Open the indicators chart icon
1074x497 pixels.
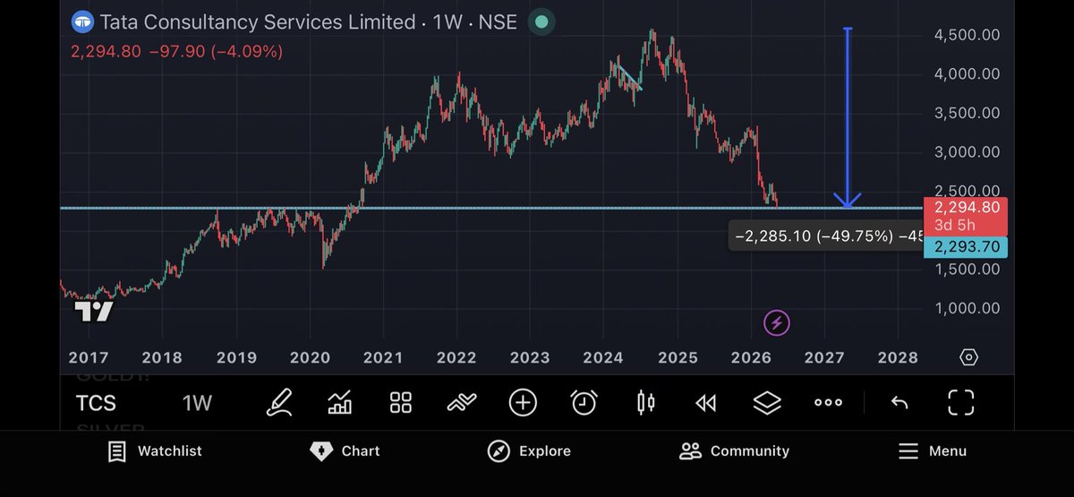[x=340, y=403]
